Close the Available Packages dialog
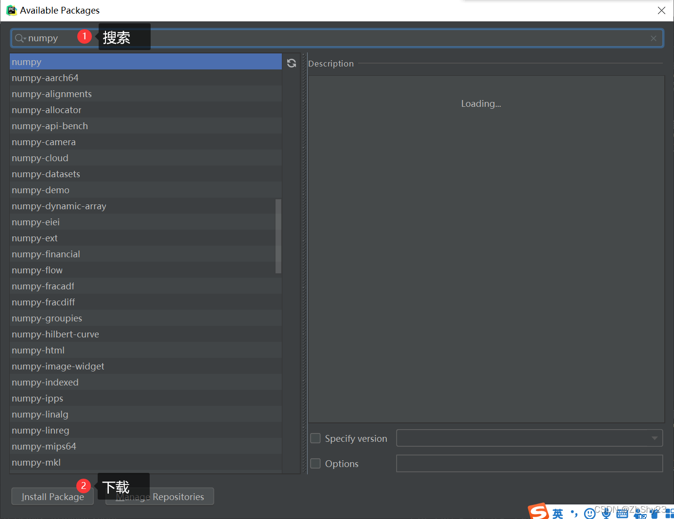Viewport: 674px width, 519px height. (661, 10)
